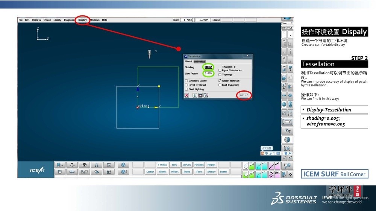Enable Equal Tolerances checkbox

pyautogui.click(x=220, y=71)
